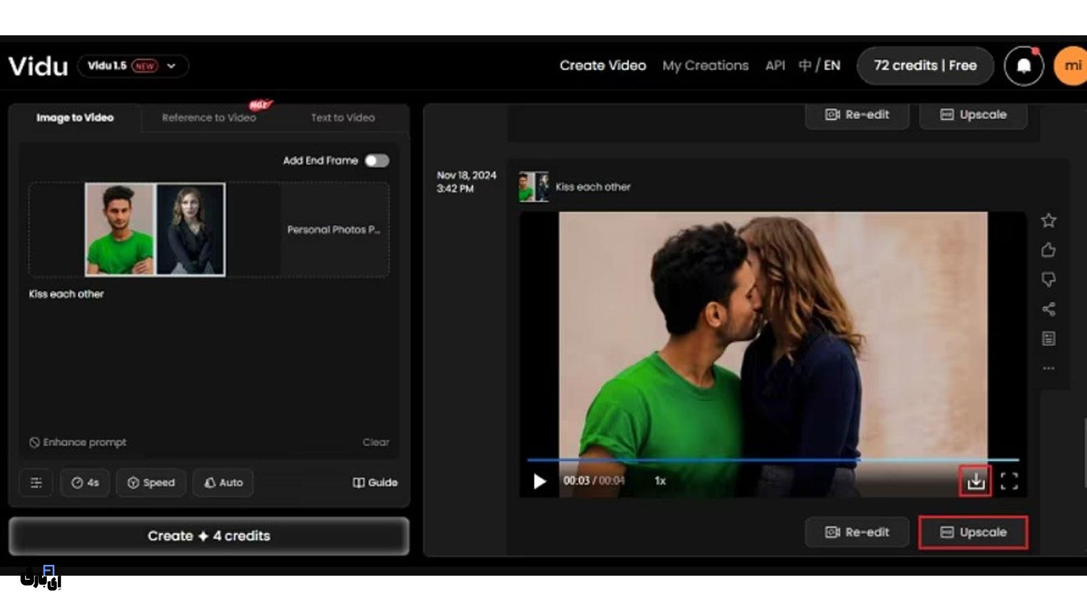Switch to Reference to Video tab
This screenshot has width=1087, height=611.
coord(209,117)
